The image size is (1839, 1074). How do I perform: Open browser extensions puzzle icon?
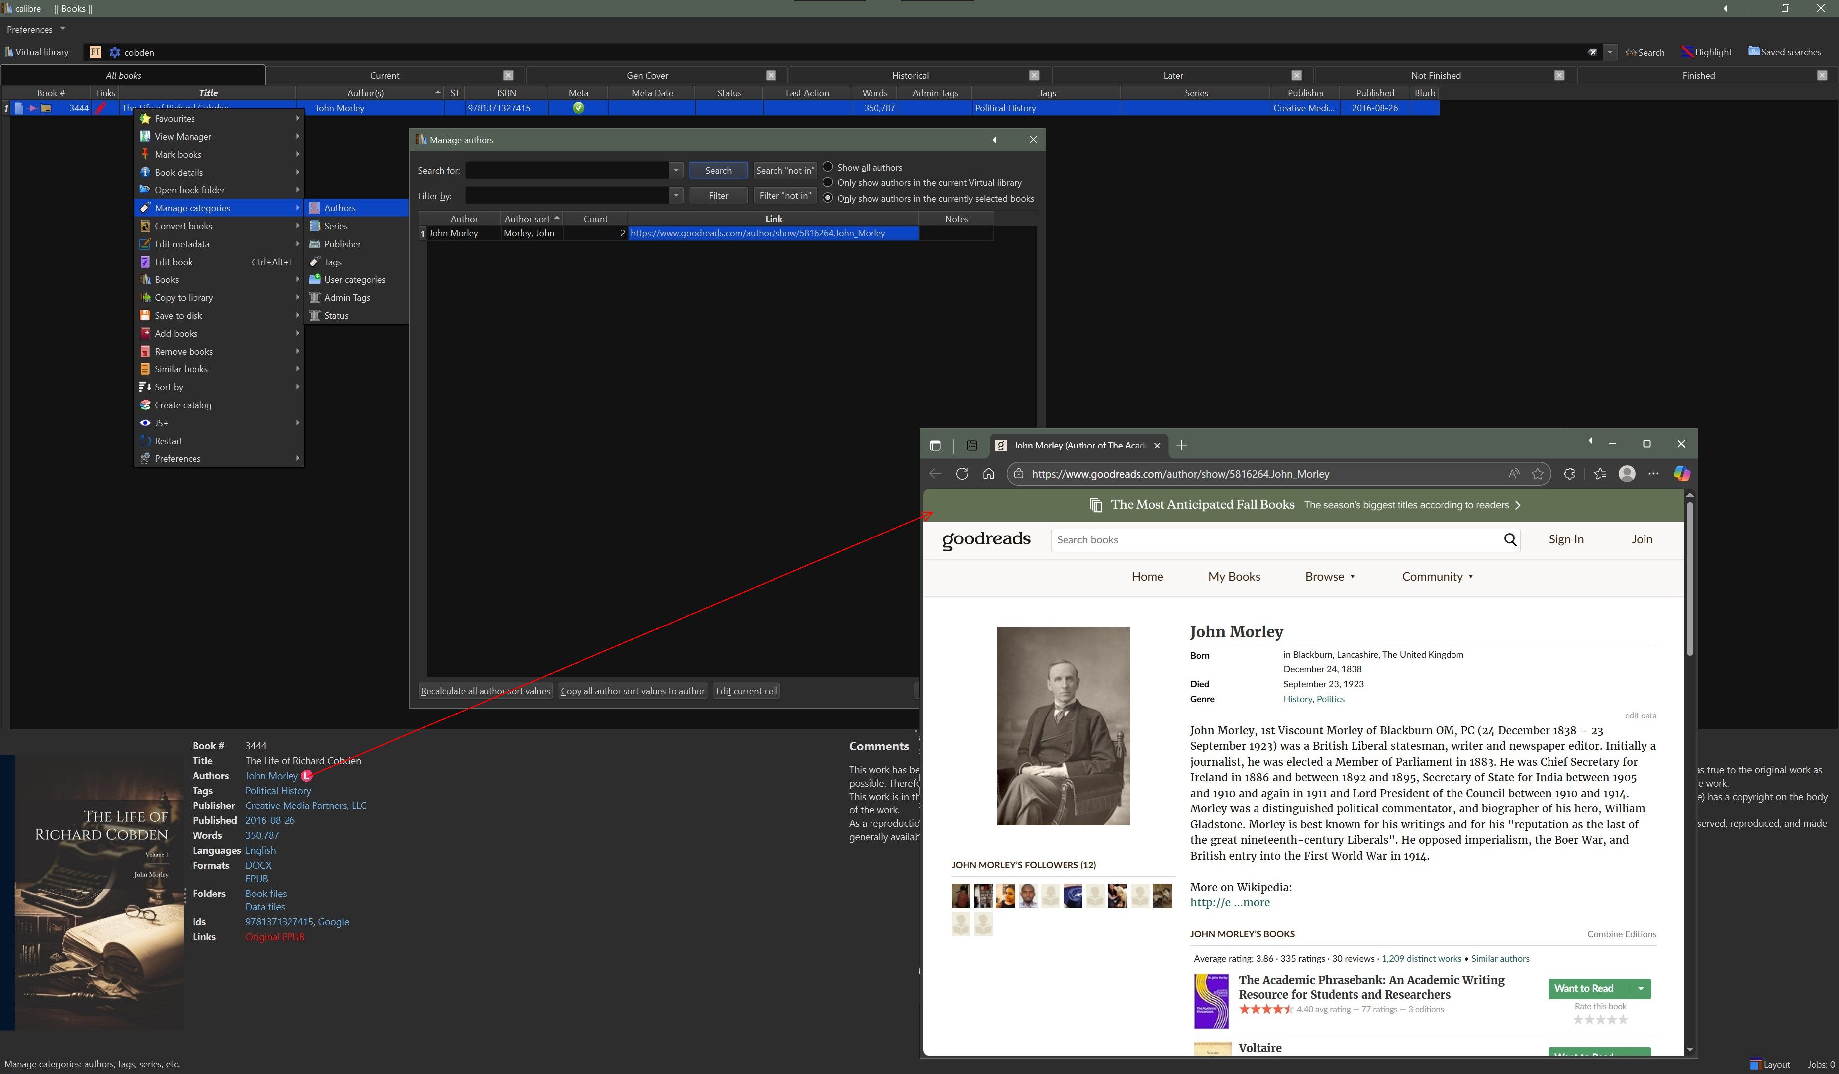click(x=1569, y=474)
